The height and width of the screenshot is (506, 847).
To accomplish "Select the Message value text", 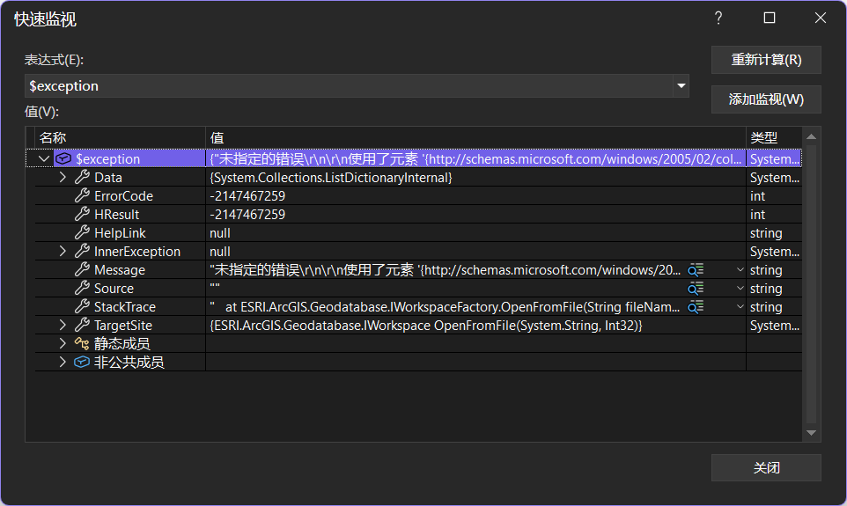I will click(446, 269).
